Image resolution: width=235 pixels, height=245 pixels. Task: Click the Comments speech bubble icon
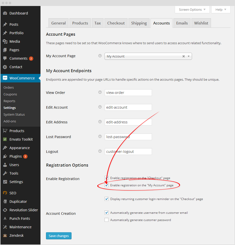pos(5,58)
